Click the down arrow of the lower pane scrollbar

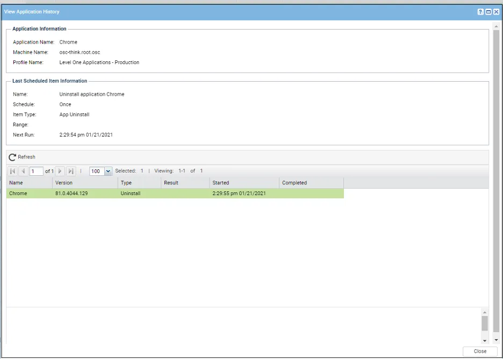[x=485, y=340]
